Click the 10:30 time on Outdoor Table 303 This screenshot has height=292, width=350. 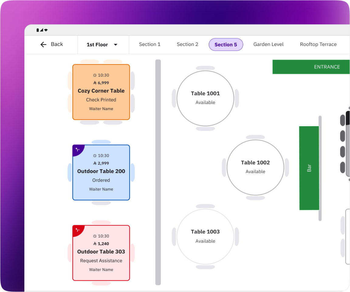pos(104,236)
